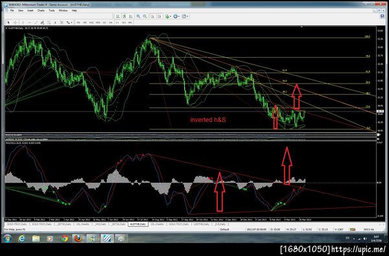Click the 'Default' profile in status bar
Image resolution: width=389 pixels, height=256 pixels.
[224, 229]
